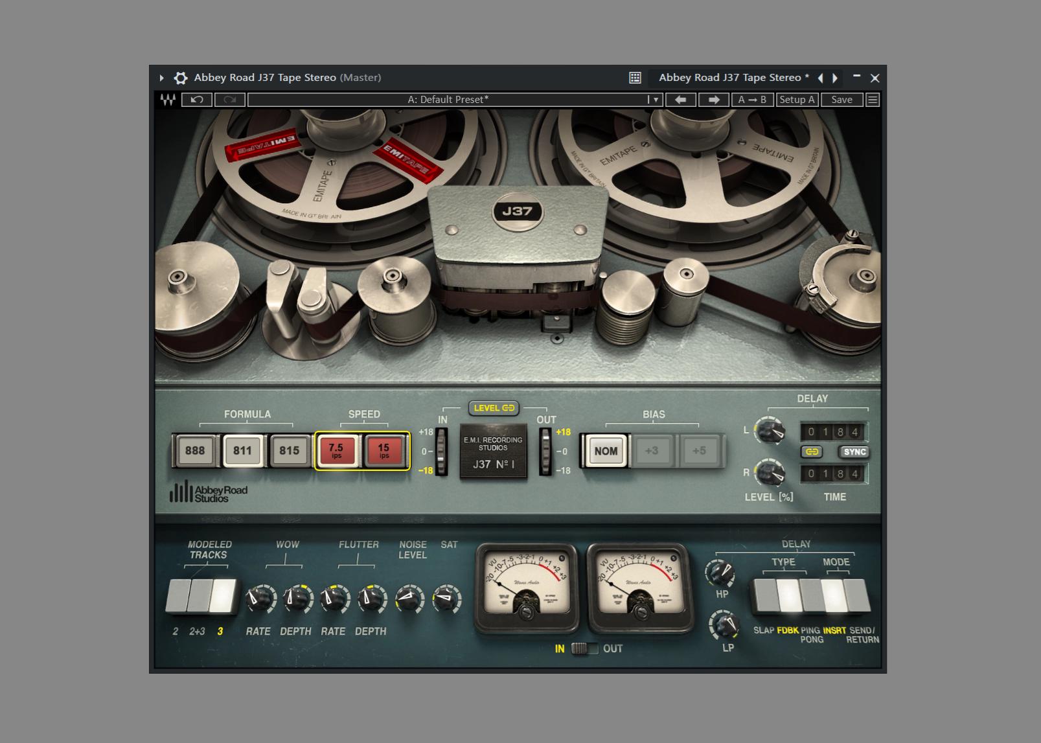Toggle Setup A button
Image resolution: width=1041 pixels, height=743 pixels.
[x=797, y=100]
